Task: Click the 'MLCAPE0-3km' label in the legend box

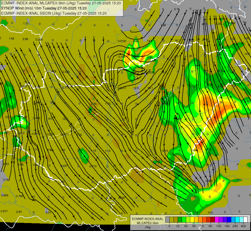Action: tap(147, 223)
